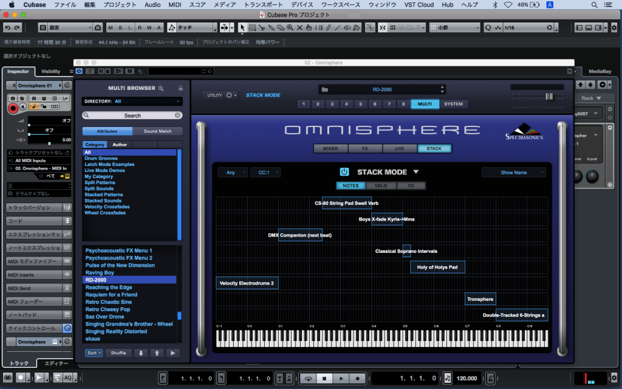Click the Shuffle button
Screen dimensions: 622x389
[118, 353]
